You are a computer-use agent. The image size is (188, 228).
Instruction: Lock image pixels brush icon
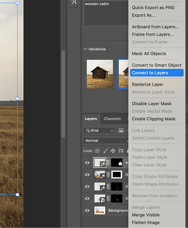(x=105, y=151)
